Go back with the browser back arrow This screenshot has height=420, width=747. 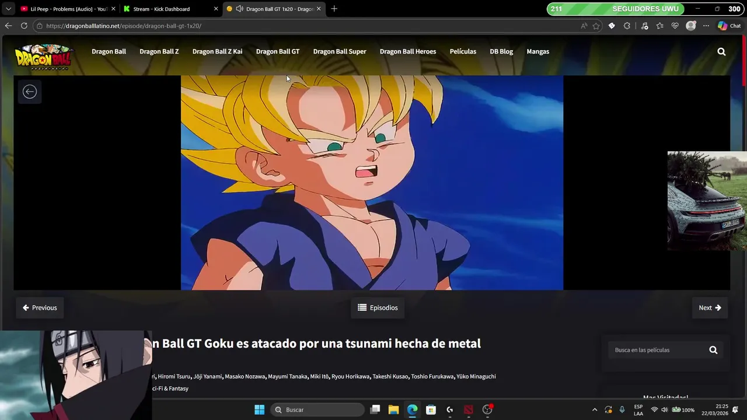click(x=8, y=26)
